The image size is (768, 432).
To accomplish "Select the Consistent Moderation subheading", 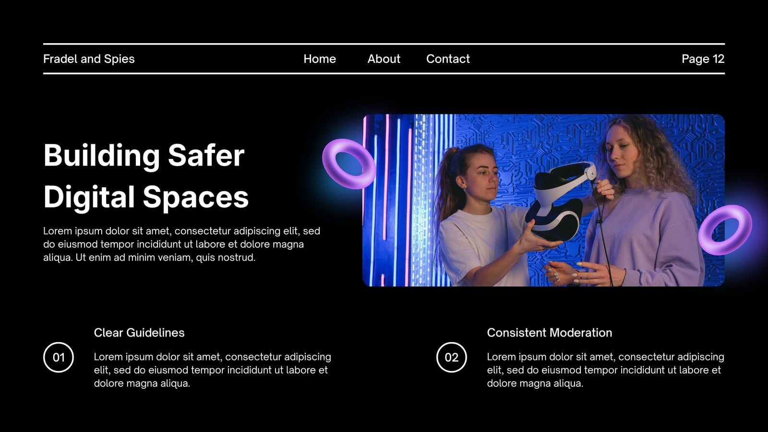I will (550, 333).
